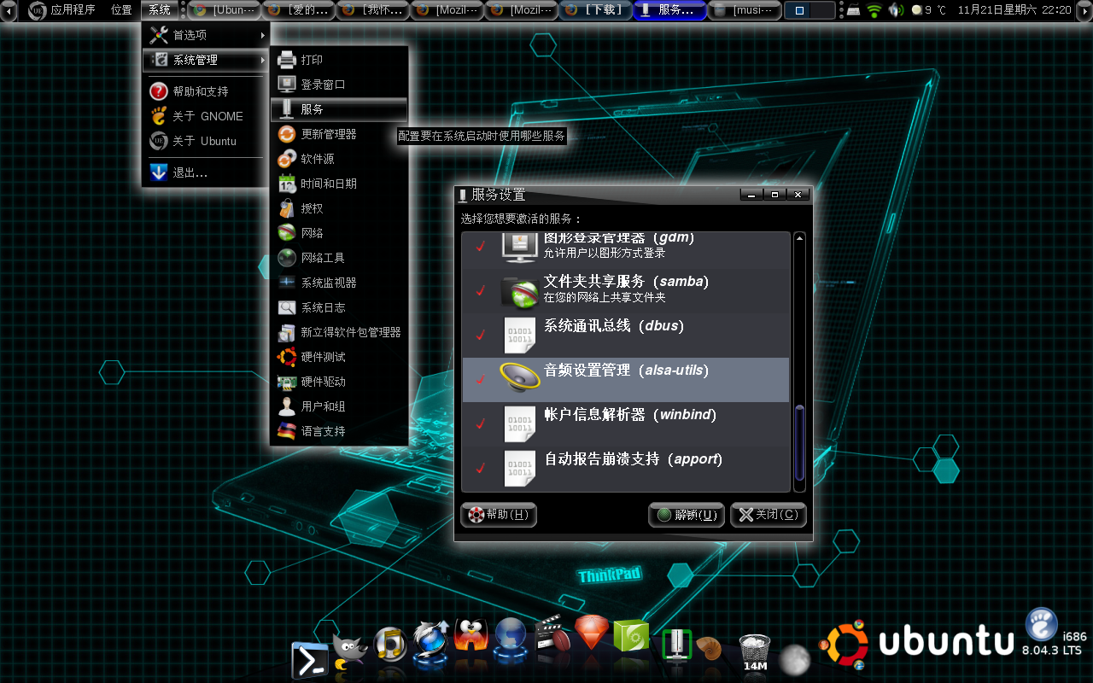1093x683 pixels.
Task: Choose 时间和日期 menu entry
Action: pyautogui.click(x=339, y=184)
